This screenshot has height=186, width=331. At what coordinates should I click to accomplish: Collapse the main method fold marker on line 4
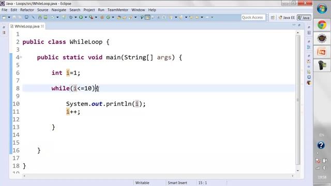(x=21, y=57)
